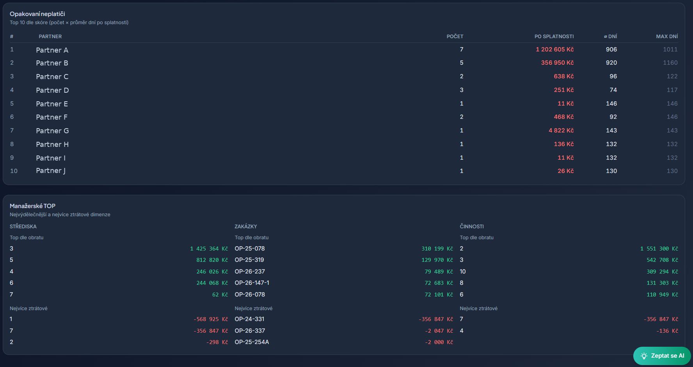This screenshot has height=367, width=693.
Task: Click the ČINNOSTI section heading
Action: (472, 226)
